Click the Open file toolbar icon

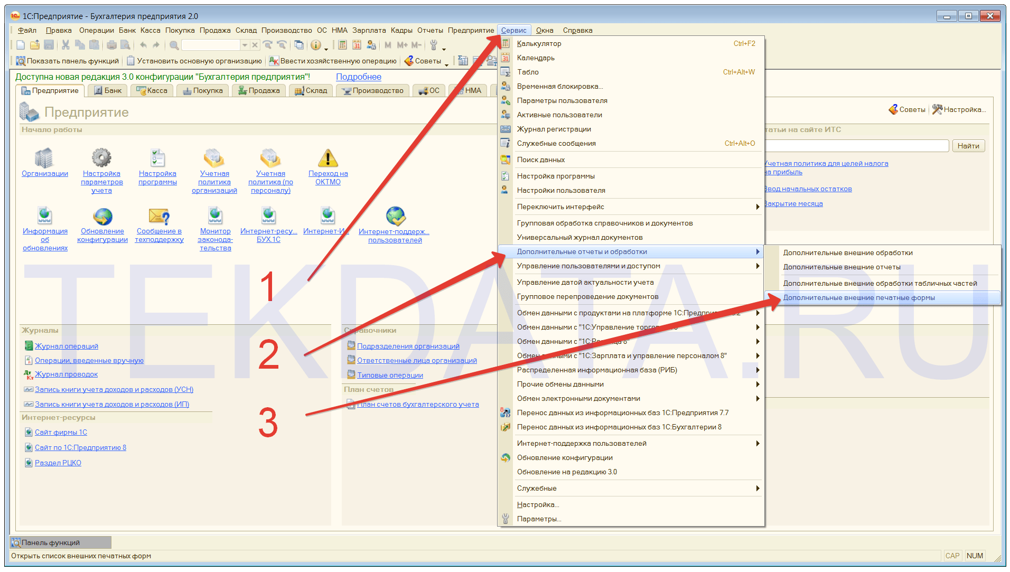pos(35,45)
